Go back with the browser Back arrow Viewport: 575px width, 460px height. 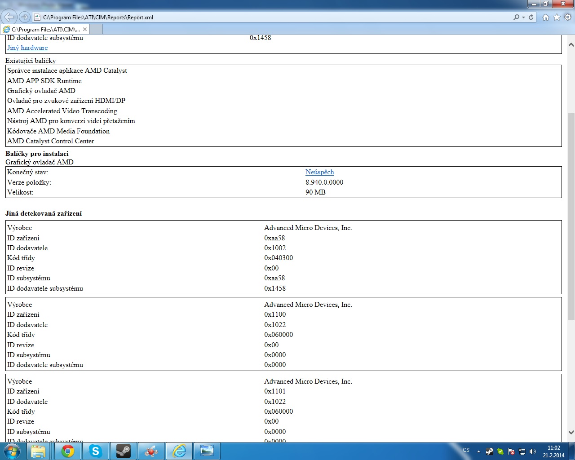click(x=9, y=17)
